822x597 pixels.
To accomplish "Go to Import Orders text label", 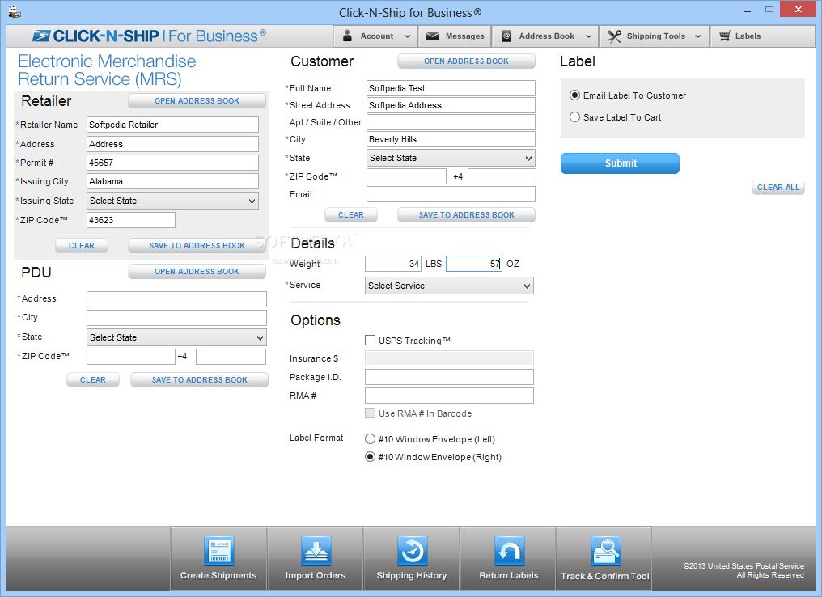I will tap(316, 575).
